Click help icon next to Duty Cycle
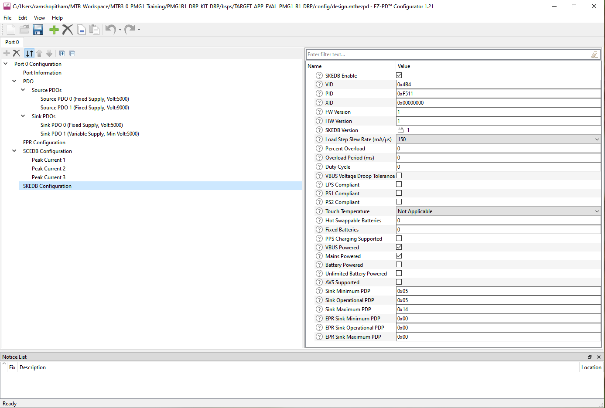Screen dimensions: 605x408 coord(319,167)
